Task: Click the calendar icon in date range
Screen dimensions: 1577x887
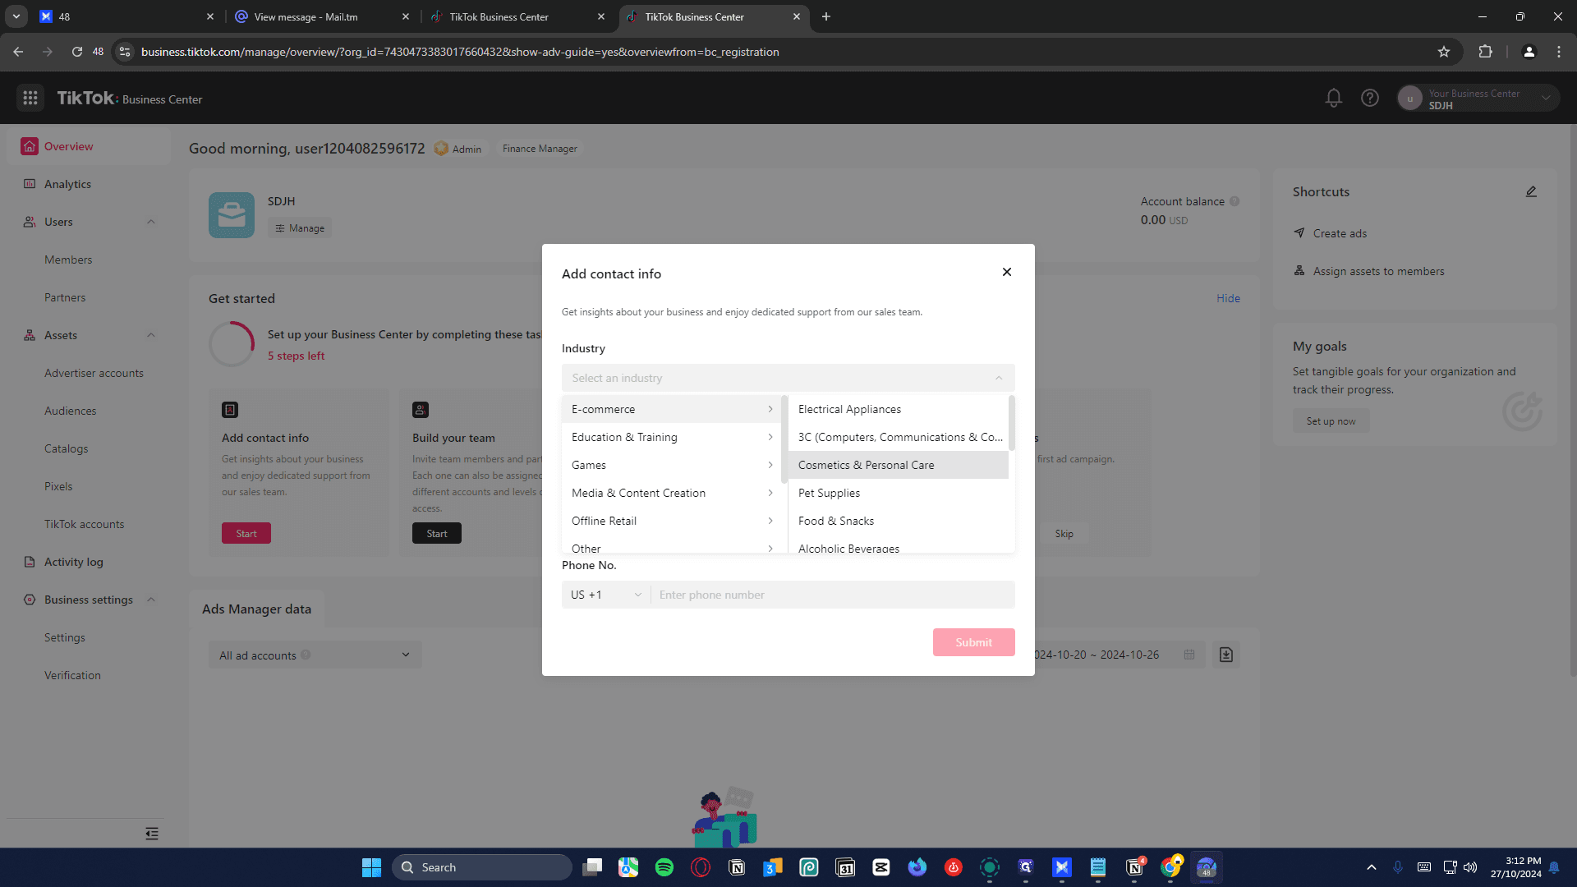Action: click(1189, 655)
